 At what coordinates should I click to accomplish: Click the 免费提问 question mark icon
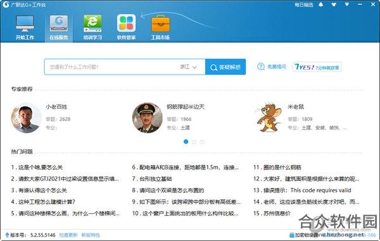260,66
